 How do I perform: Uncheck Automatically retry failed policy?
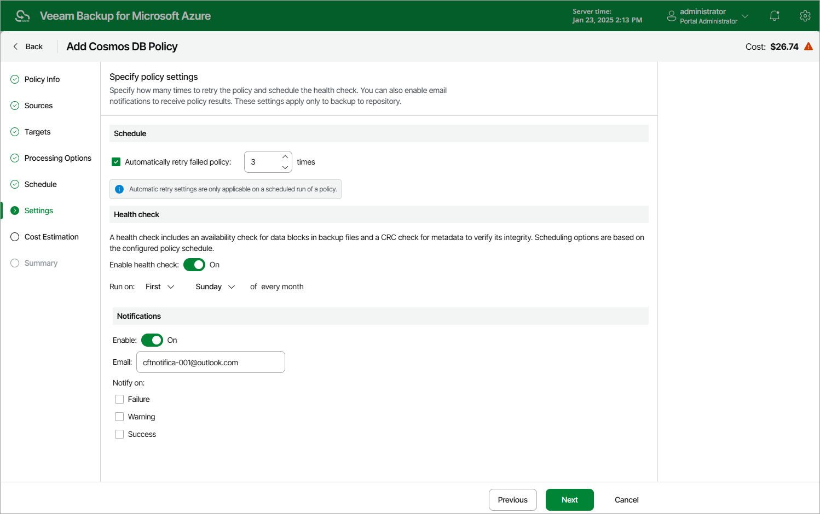pos(116,162)
